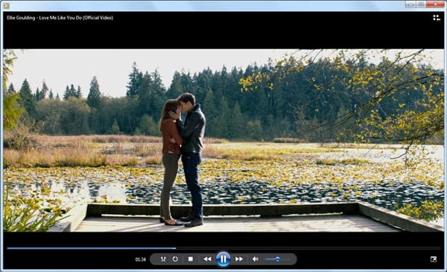The width and height of the screenshot is (447, 272).
Task: Open Windows Media Player title bar icon
Action: [6, 5]
